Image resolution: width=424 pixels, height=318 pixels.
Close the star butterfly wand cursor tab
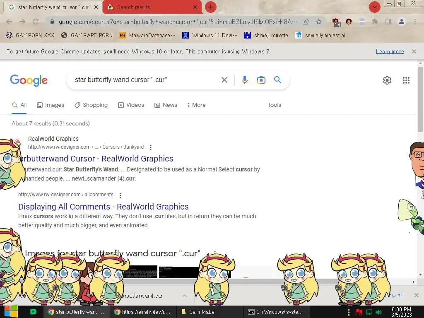pos(96,7)
